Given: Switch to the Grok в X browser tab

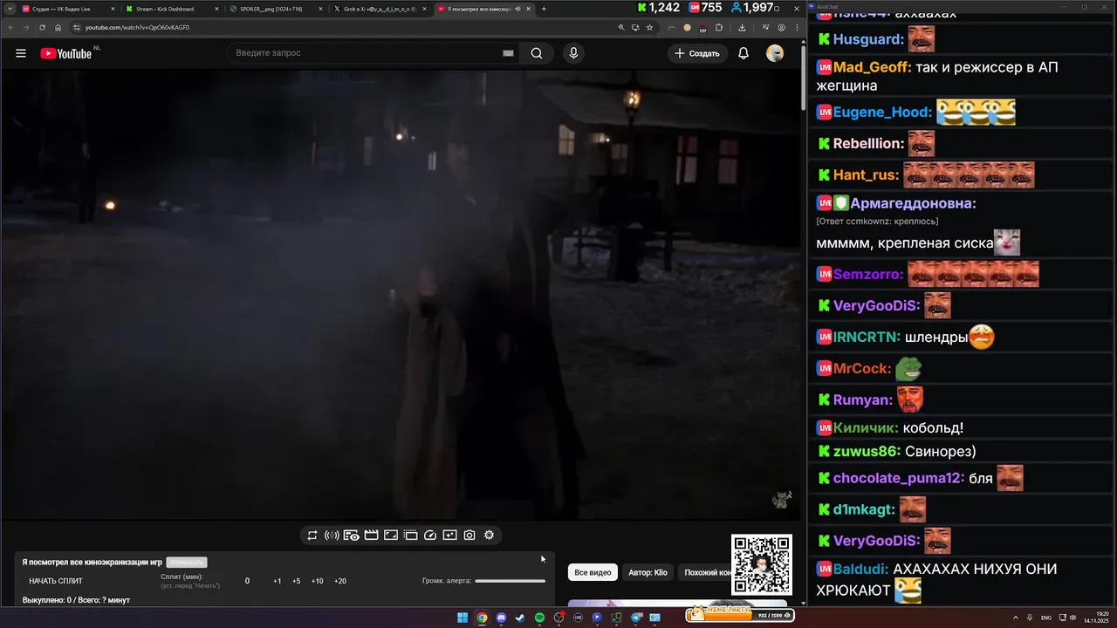Looking at the screenshot, I should (x=380, y=9).
